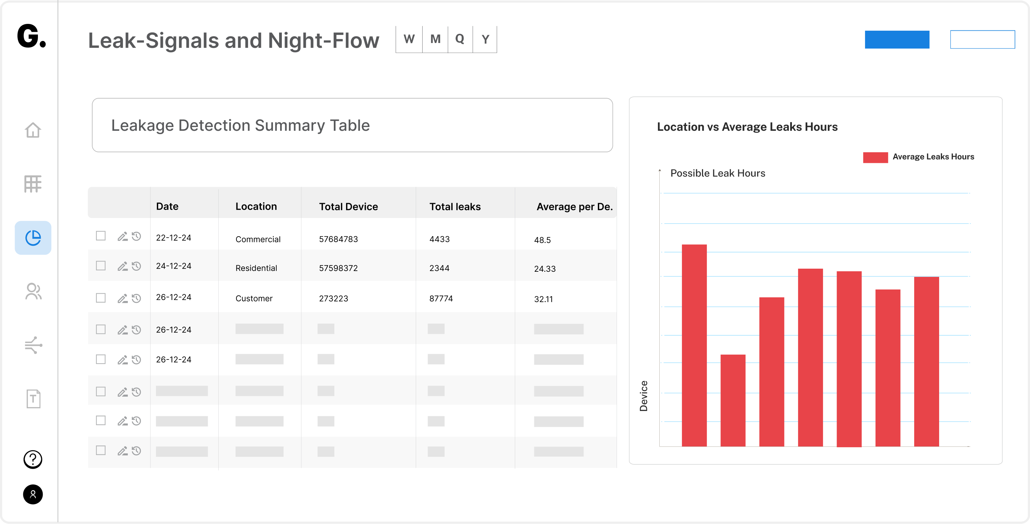
Task: Click the solid blue header button
Action: click(897, 40)
